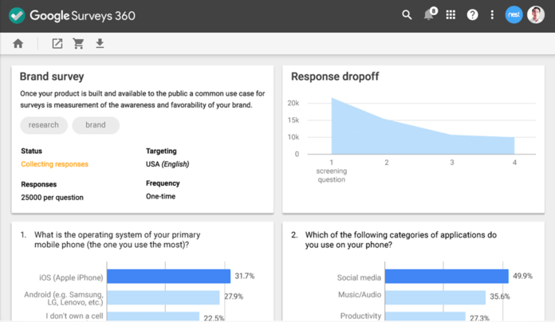Select the research tag chip

(44, 125)
